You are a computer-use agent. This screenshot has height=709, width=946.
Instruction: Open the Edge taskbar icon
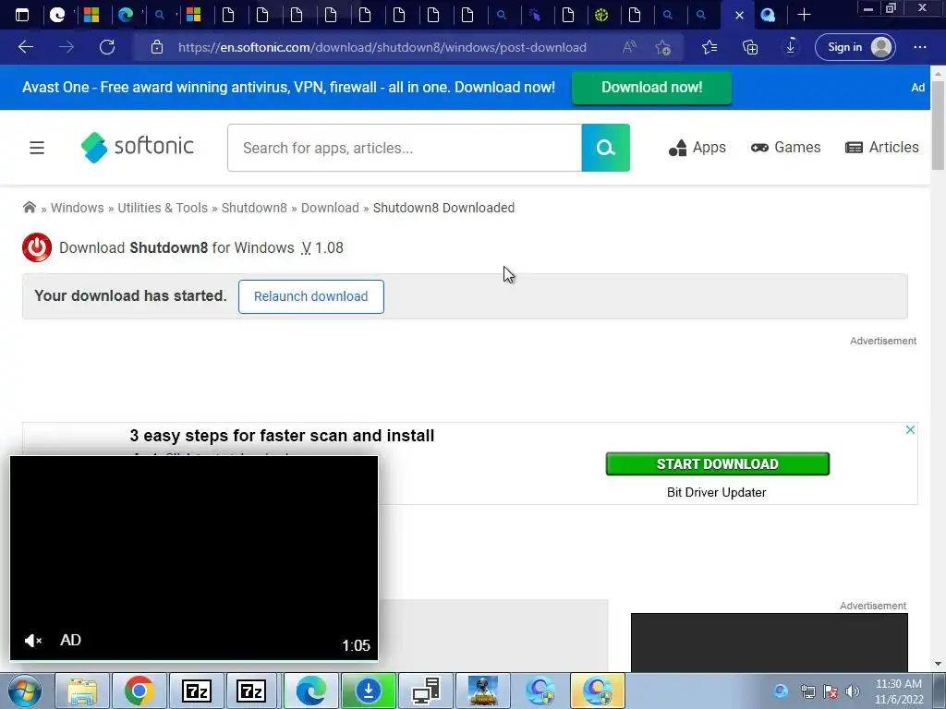pyautogui.click(x=311, y=691)
